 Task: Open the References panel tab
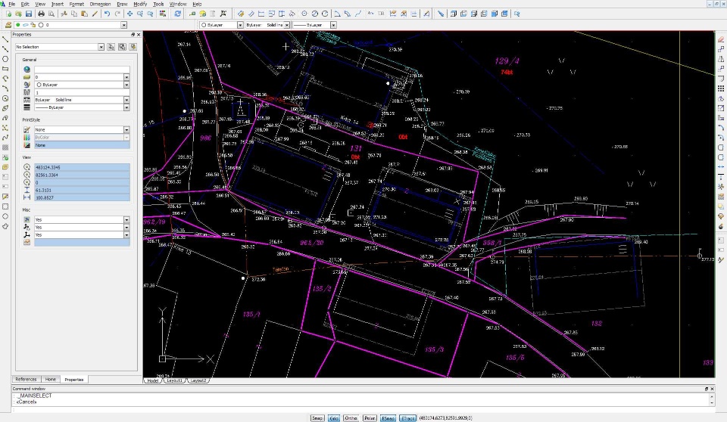pyautogui.click(x=26, y=379)
